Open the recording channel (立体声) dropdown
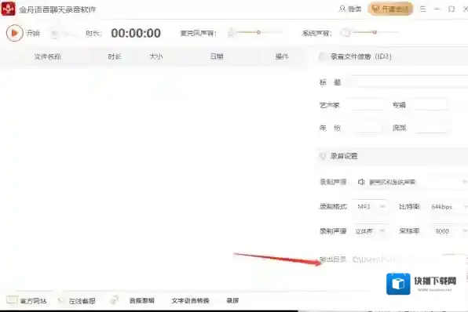468x312 pixels. (x=370, y=231)
